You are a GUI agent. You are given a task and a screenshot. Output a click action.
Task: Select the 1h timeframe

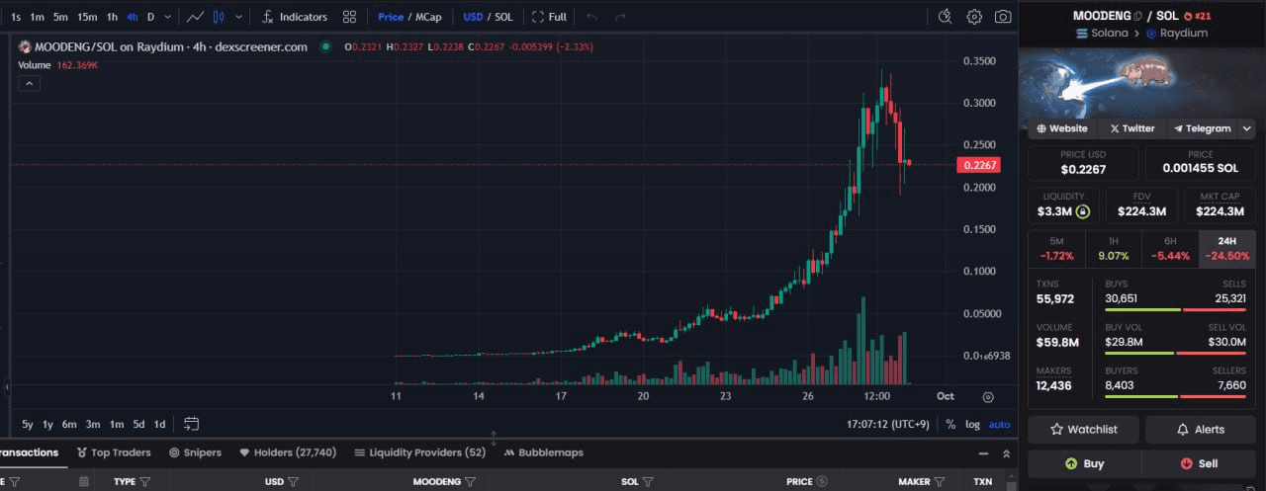112,17
